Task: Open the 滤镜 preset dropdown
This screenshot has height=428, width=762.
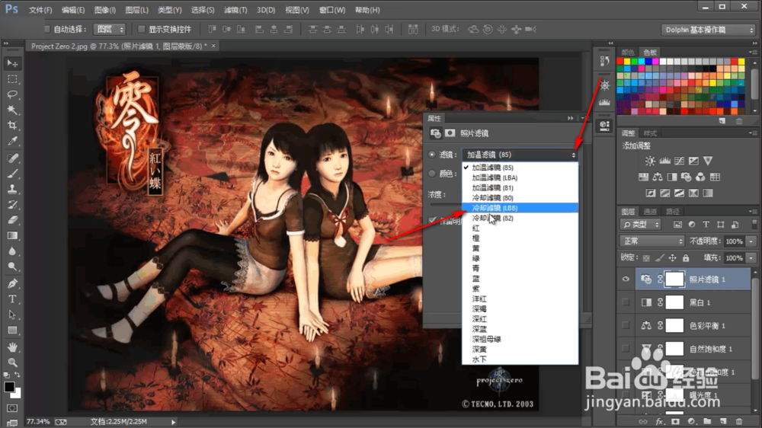Action: pos(520,155)
